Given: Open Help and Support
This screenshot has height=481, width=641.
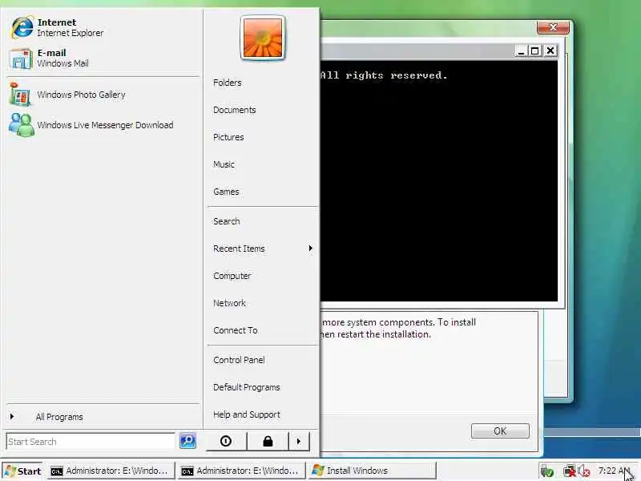Looking at the screenshot, I should pos(247,414).
